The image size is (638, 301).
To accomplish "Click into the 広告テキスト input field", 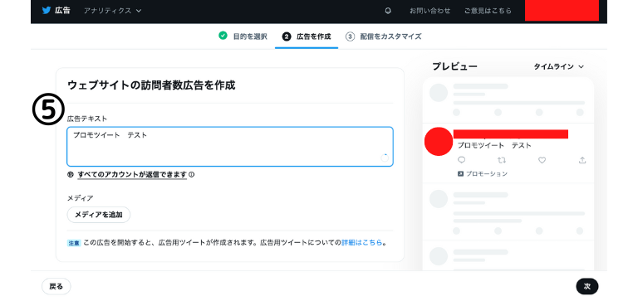I will tap(230, 147).
